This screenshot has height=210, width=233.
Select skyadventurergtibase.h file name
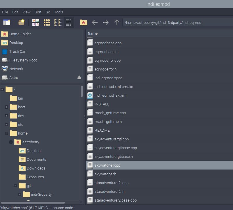[x=114, y=157]
